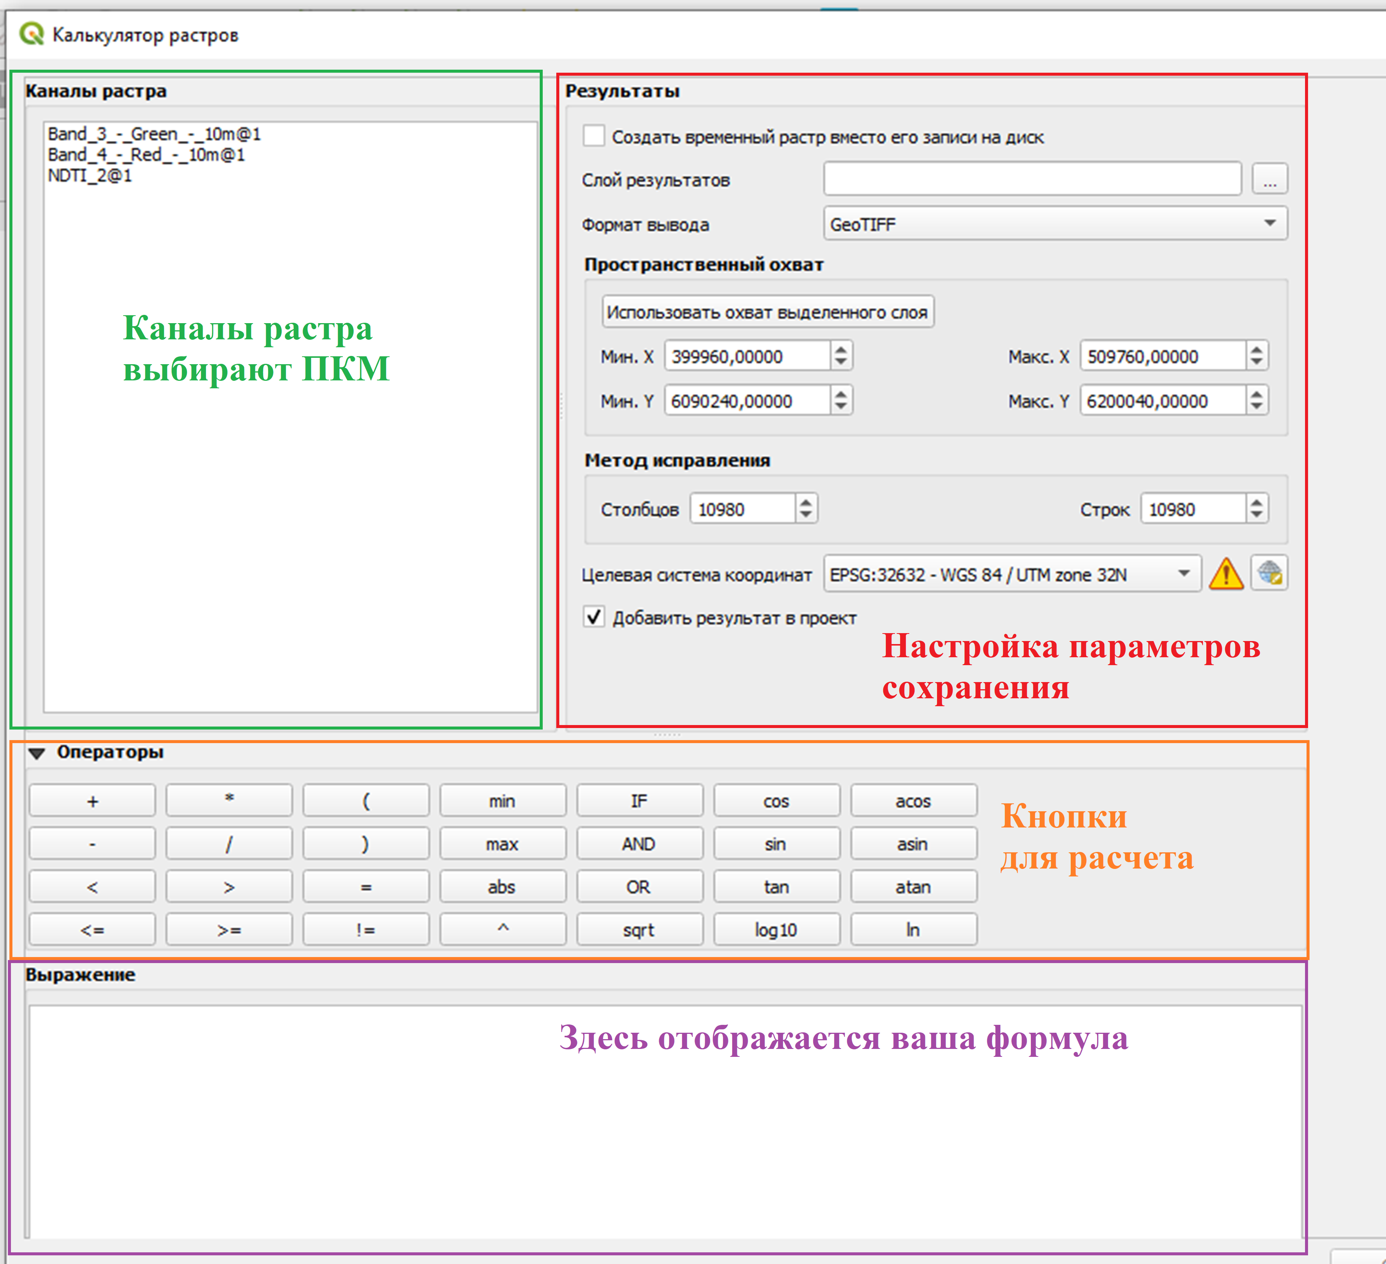Image resolution: width=1386 pixels, height=1264 pixels.
Task: Click the greater than operator button
Action: [229, 887]
